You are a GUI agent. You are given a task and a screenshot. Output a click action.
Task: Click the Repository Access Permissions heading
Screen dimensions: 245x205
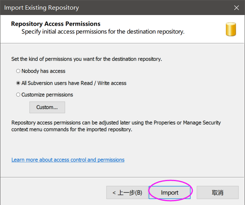click(56, 24)
